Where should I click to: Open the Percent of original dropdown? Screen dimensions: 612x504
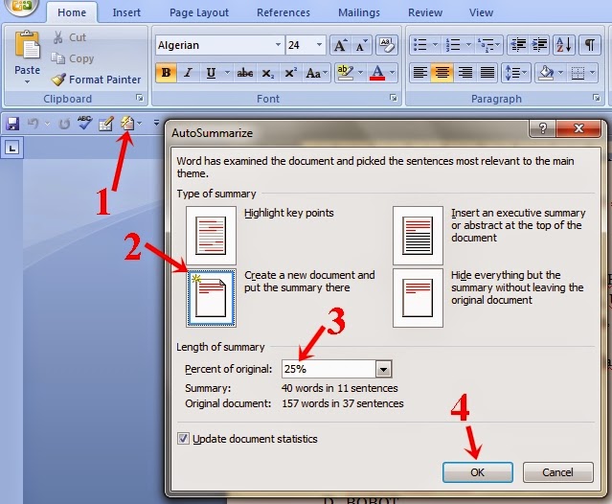[x=384, y=369]
